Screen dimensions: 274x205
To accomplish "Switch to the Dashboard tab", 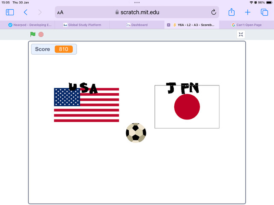I will [x=137, y=25].
